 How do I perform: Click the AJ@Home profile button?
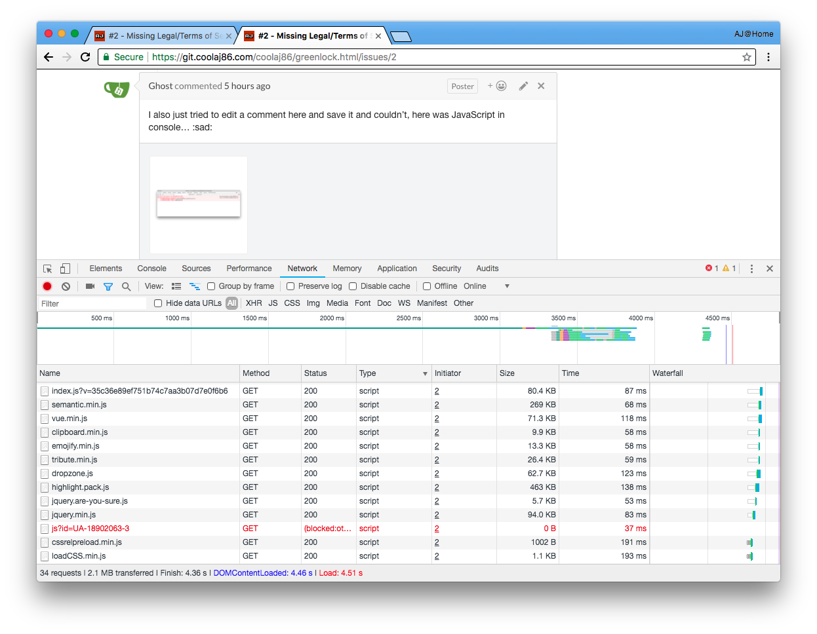click(753, 34)
